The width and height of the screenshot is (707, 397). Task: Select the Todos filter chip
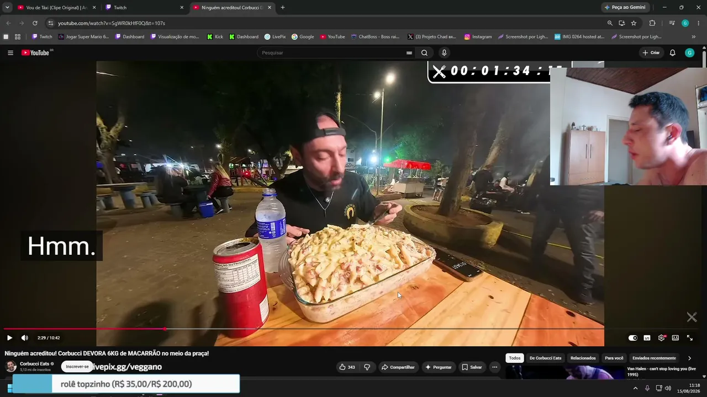pyautogui.click(x=515, y=358)
